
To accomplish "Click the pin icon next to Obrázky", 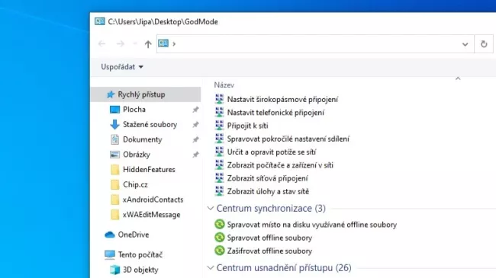I will coord(196,155).
